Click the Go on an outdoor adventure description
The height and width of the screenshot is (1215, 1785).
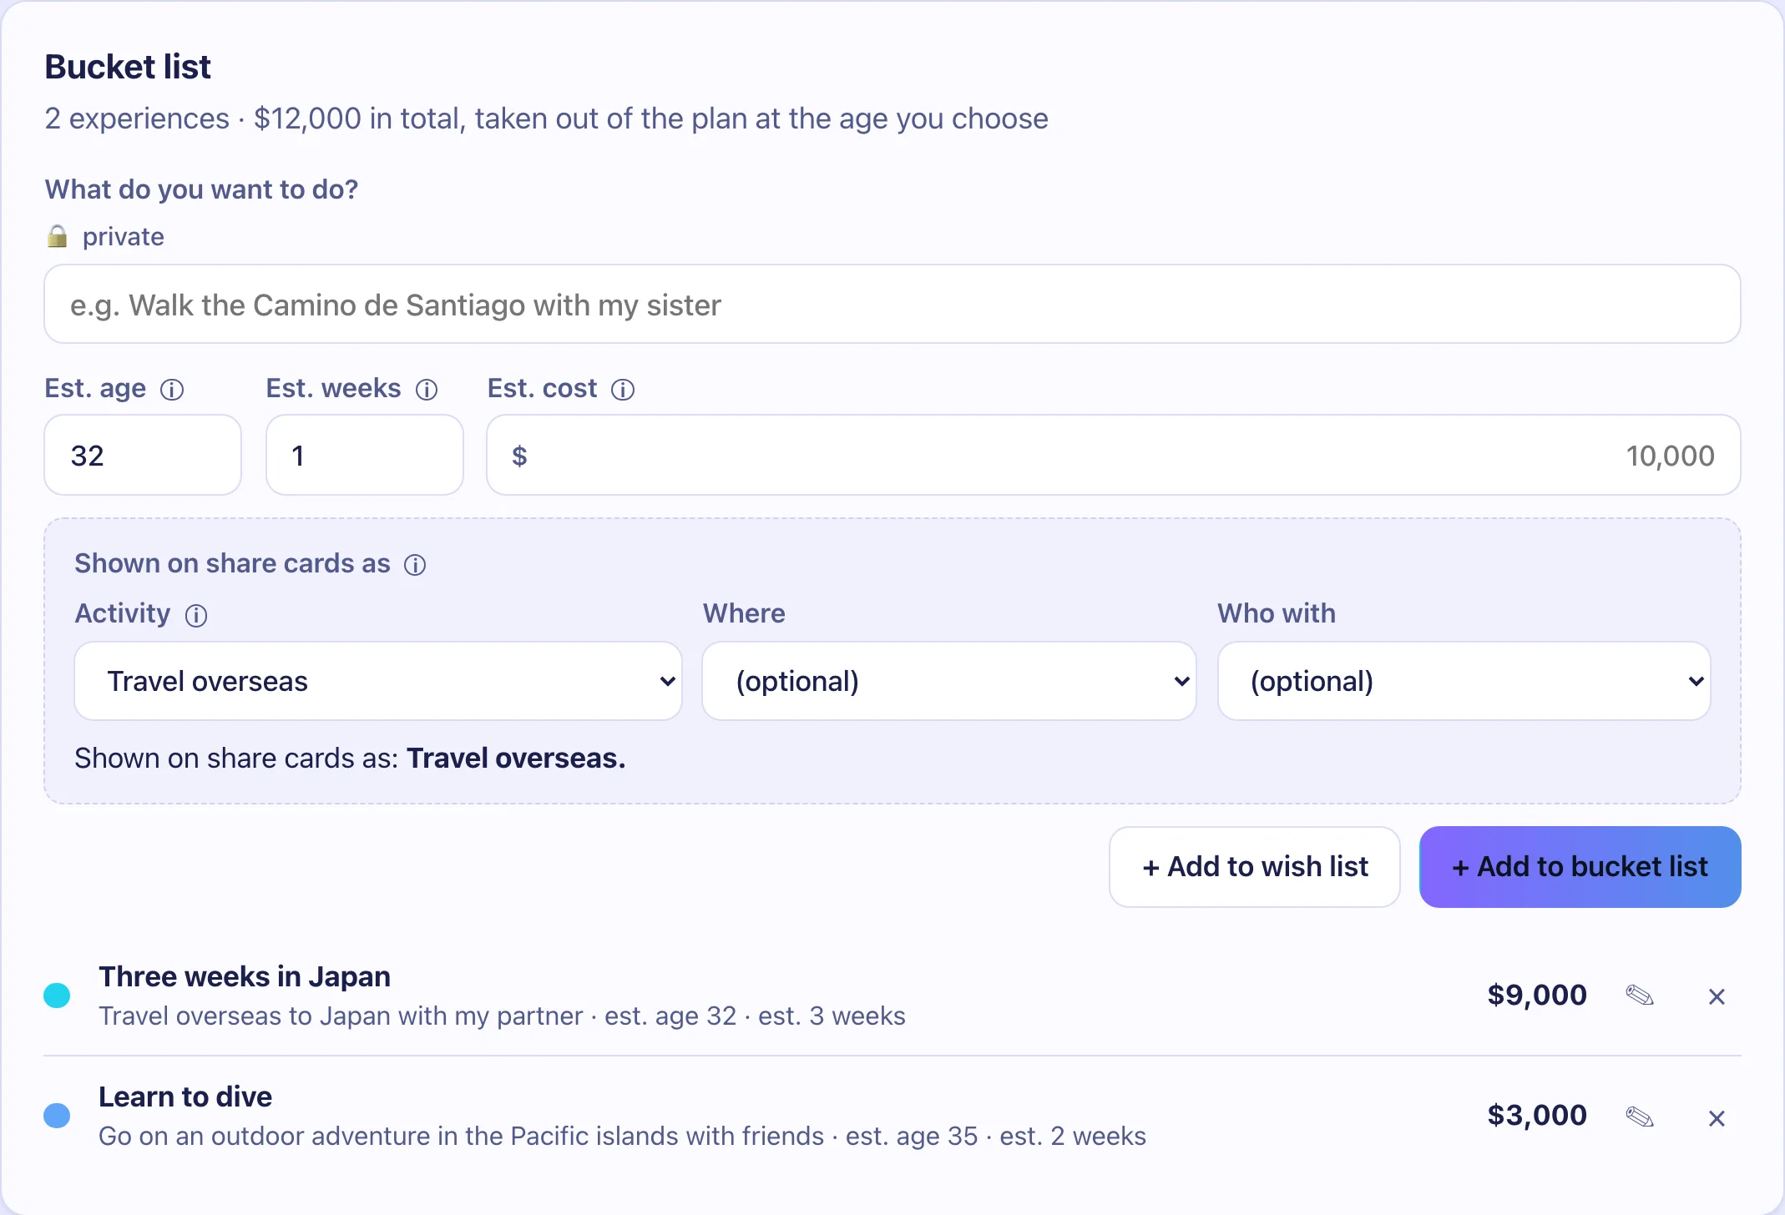622,1137
